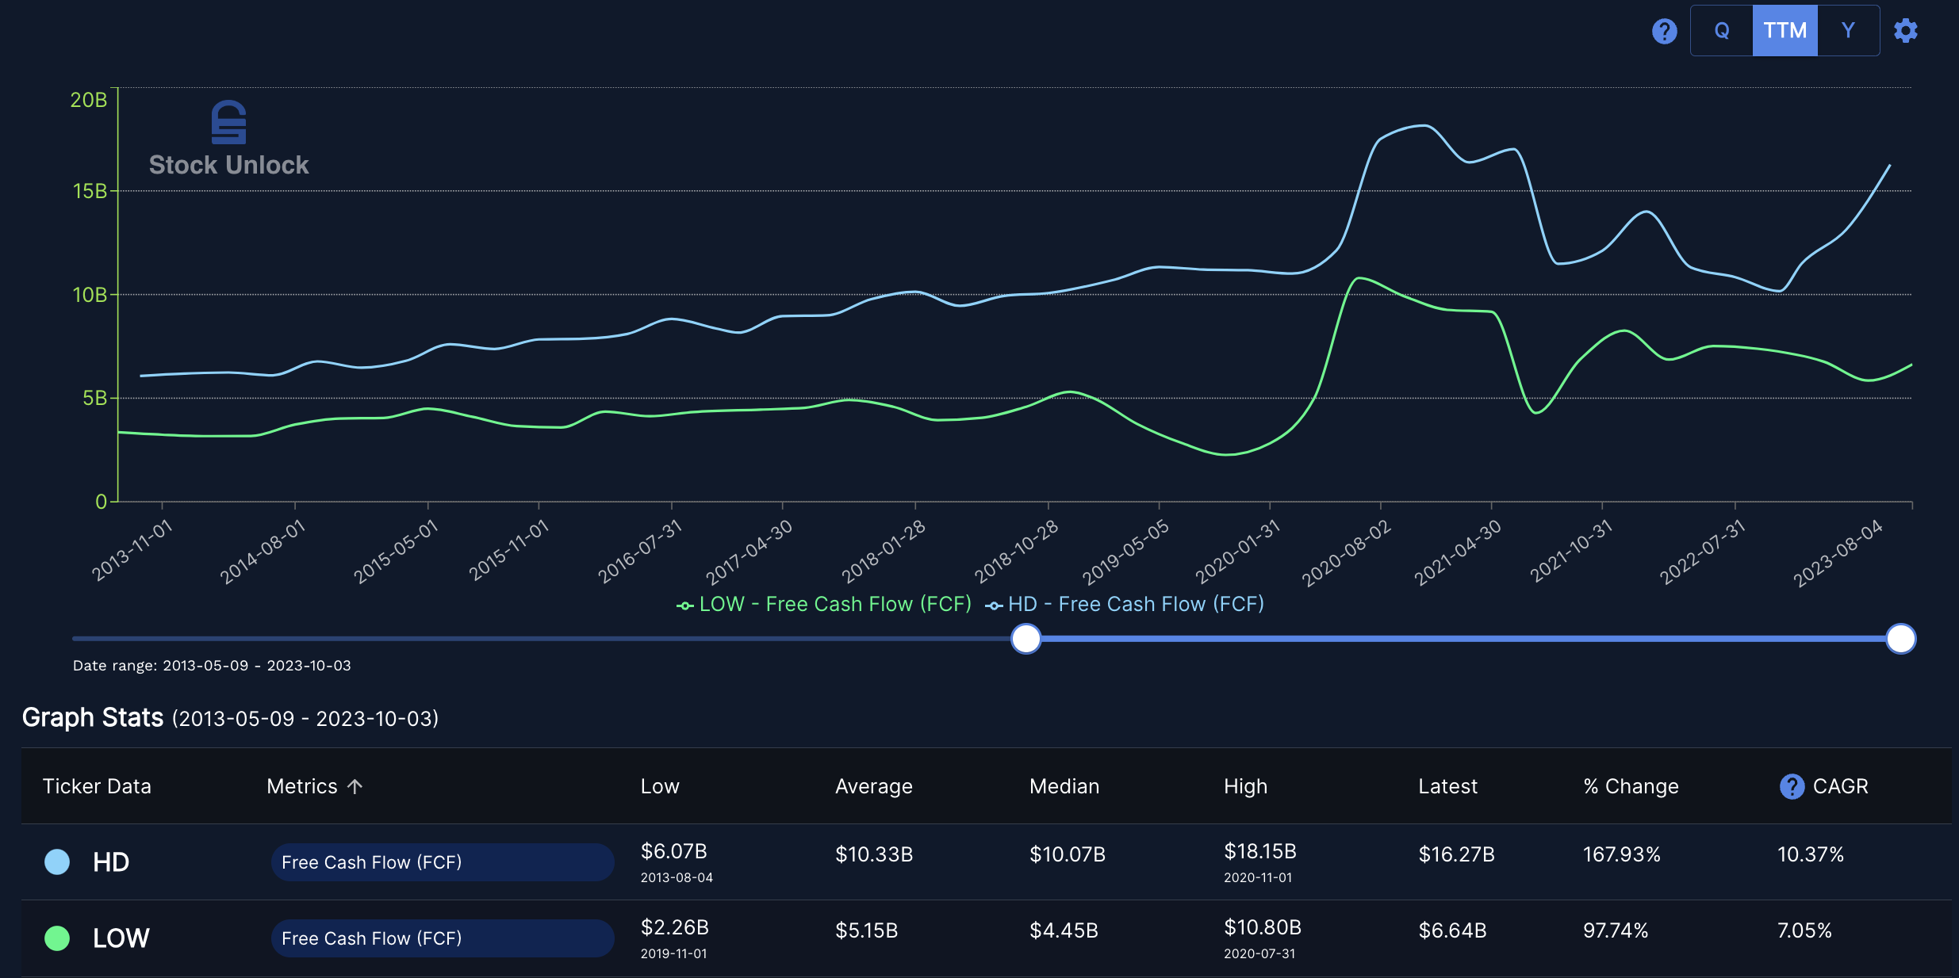The width and height of the screenshot is (1959, 978).
Task: Click the LOW ticker name
Action: 121,938
